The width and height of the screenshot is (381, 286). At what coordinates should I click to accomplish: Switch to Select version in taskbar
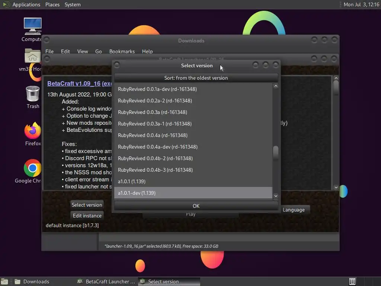(169, 282)
